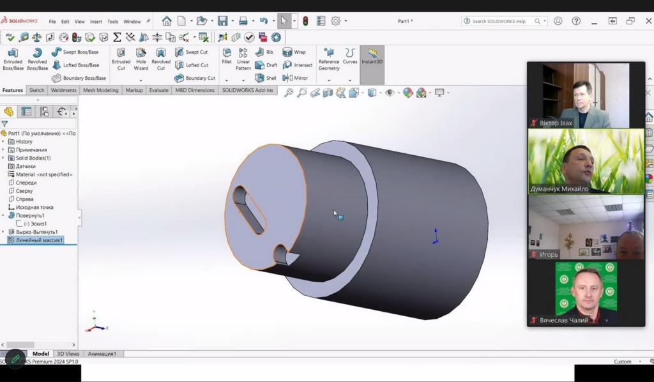Screen dimensions: 654x382
Task: Click the Rebuild traffic light icon
Action: 305,21
